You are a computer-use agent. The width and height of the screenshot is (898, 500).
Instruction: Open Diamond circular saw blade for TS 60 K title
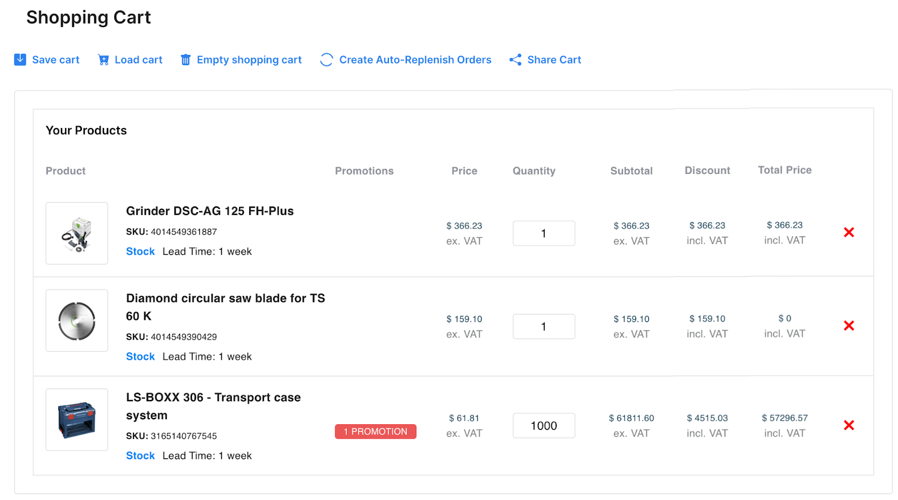click(x=226, y=307)
